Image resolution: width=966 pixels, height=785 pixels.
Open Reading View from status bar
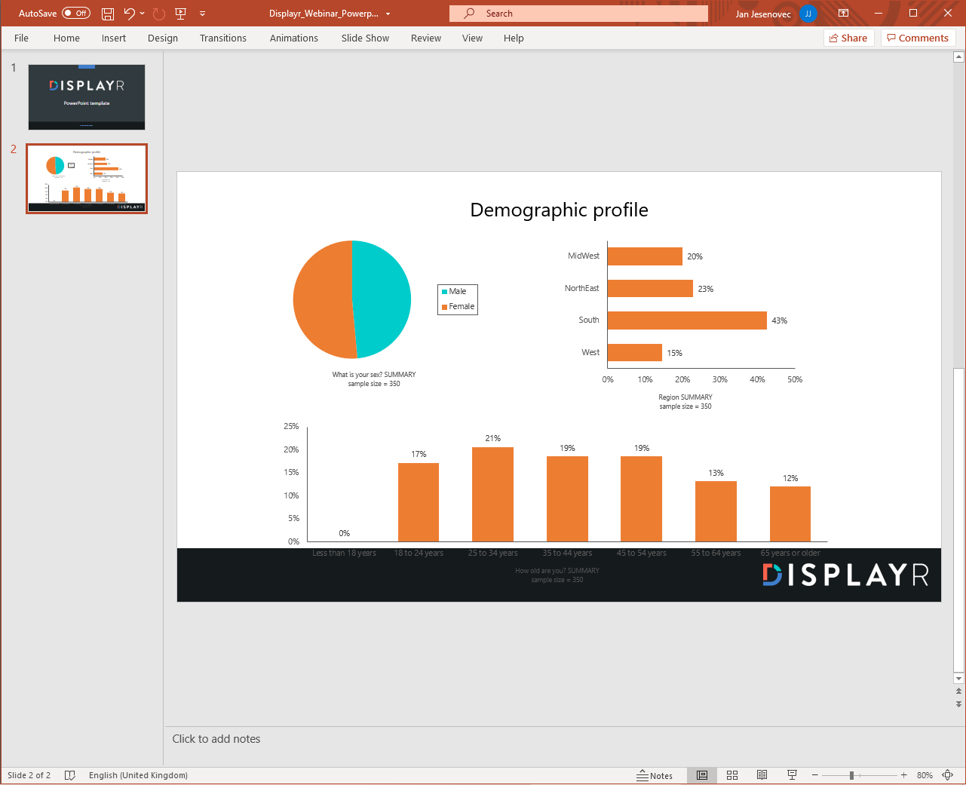coord(762,775)
